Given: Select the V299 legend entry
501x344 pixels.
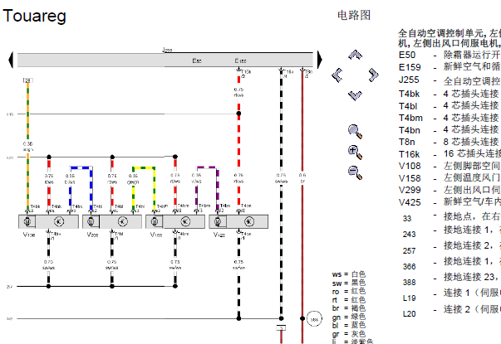Looking at the screenshot, I should 449,190.
